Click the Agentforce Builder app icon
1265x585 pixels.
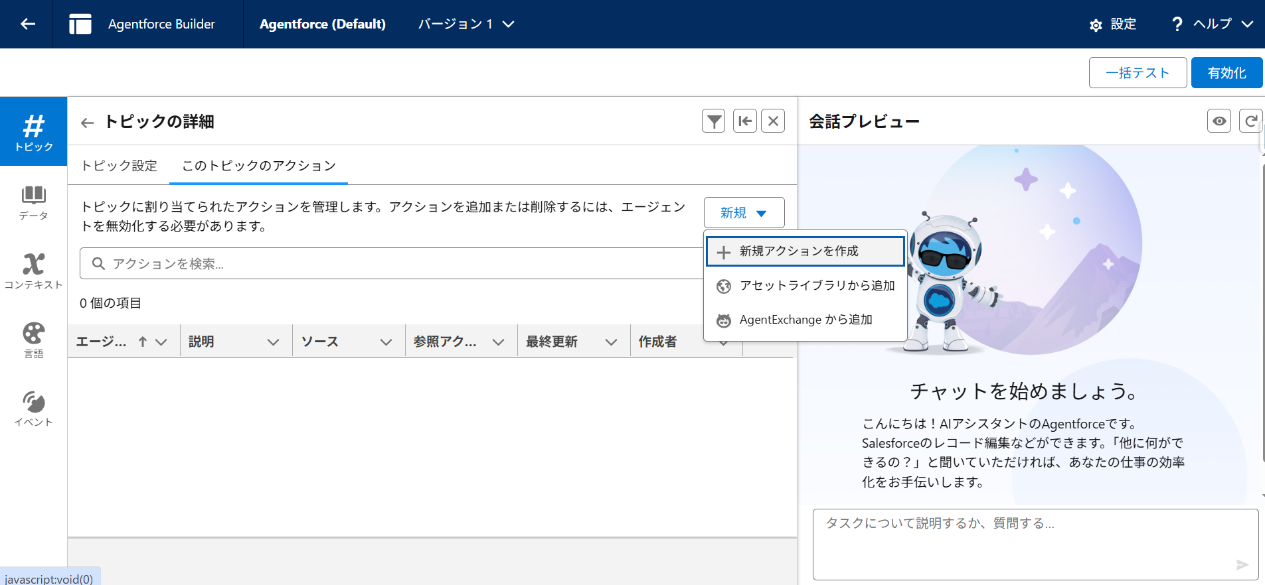click(x=80, y=24)
